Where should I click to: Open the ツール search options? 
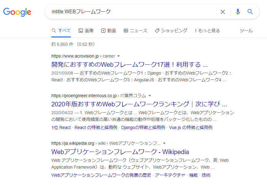[246, 31]
